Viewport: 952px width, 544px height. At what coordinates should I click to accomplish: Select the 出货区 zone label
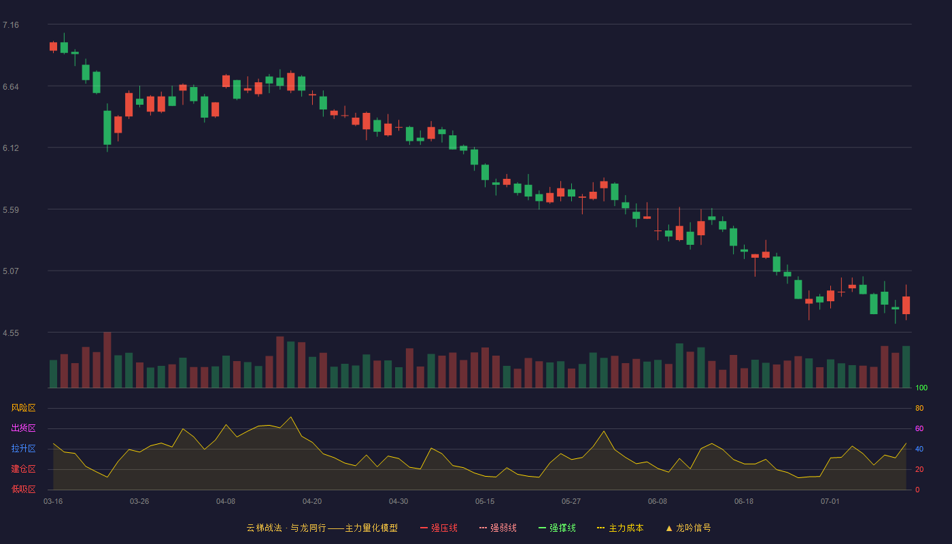point(23,428)
